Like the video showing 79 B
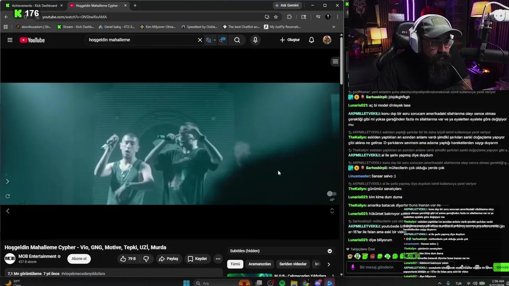Viewport: 509px width, 286px height. pos(128,259)
